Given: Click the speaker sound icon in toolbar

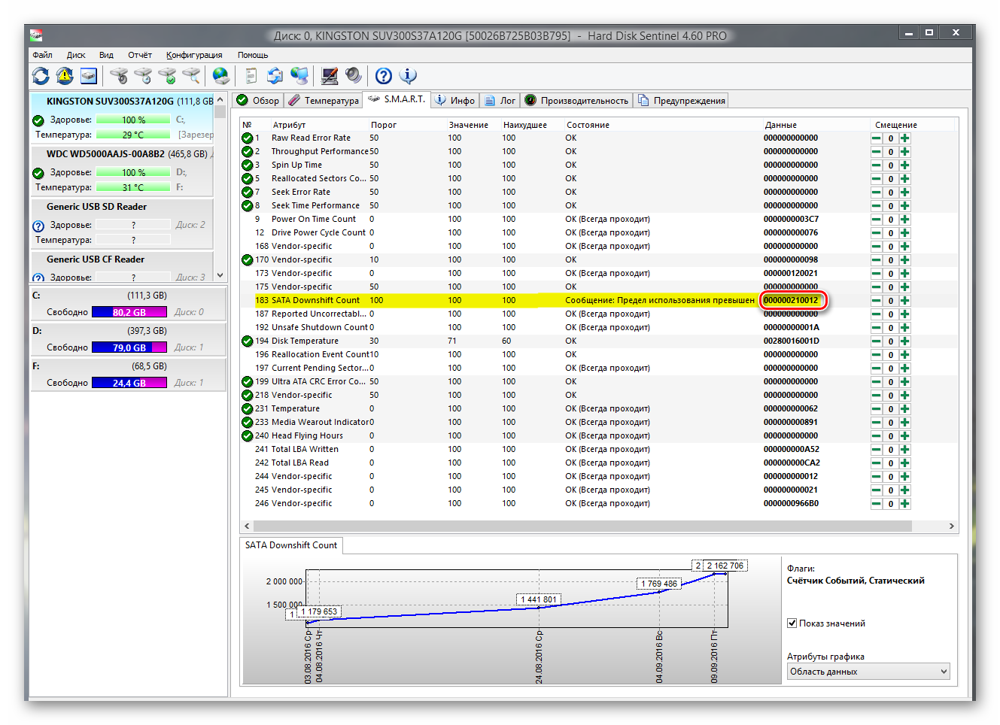Looking at the screenshot, I should [354, 76].
